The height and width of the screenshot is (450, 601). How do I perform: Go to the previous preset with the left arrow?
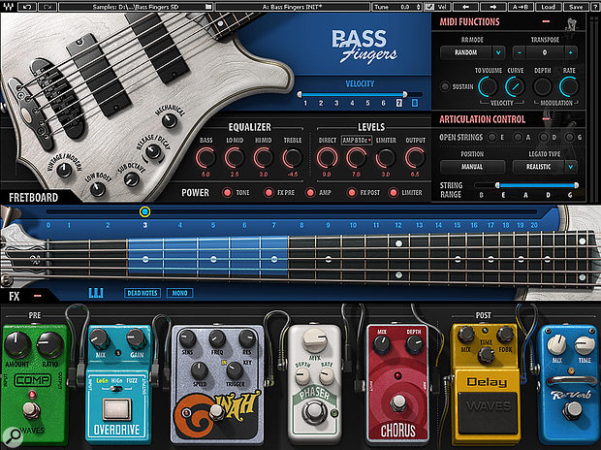(465, 7)
